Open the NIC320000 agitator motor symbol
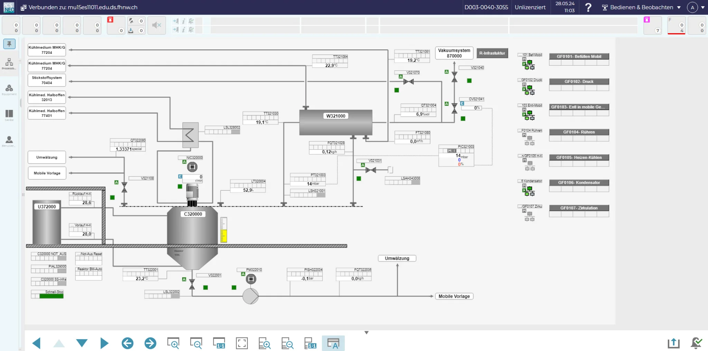 [192, 167]
